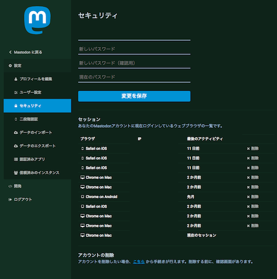Open 二段階認証 settings page

38,119
